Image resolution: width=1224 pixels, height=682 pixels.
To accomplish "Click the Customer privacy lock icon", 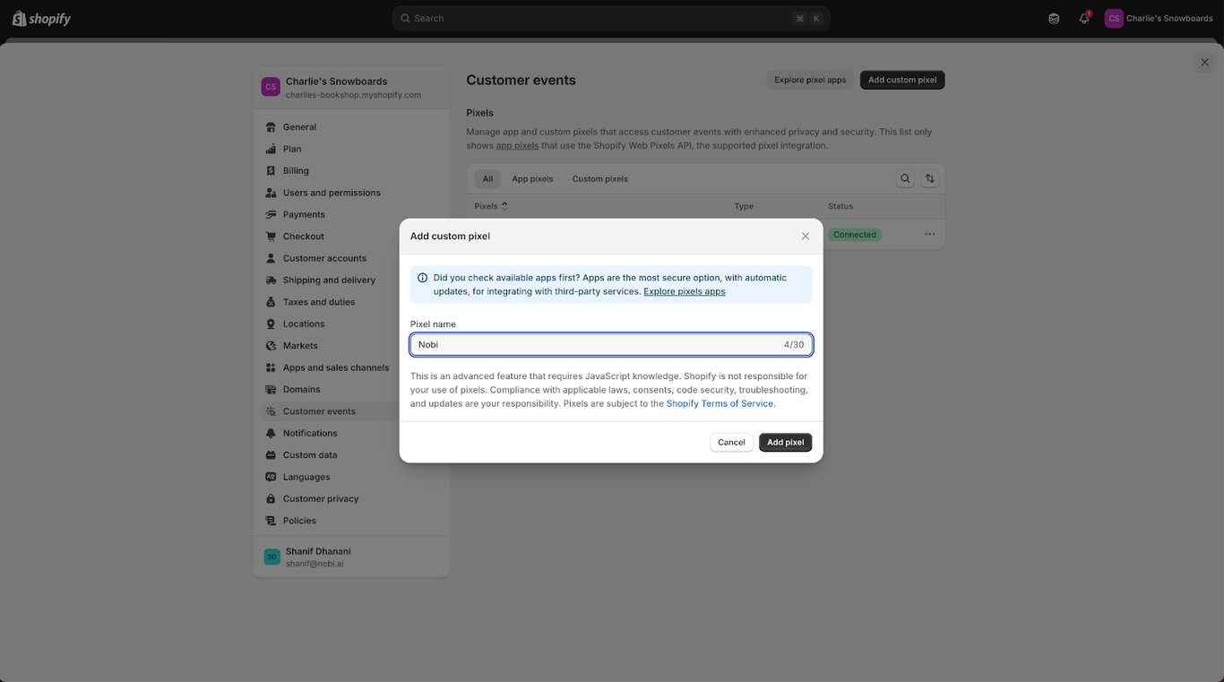I will tap(271, 499).
